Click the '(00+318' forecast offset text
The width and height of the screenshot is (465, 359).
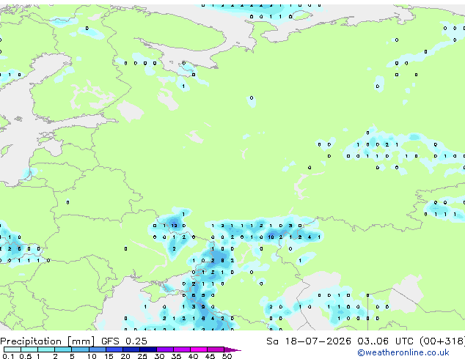(442, 341)
